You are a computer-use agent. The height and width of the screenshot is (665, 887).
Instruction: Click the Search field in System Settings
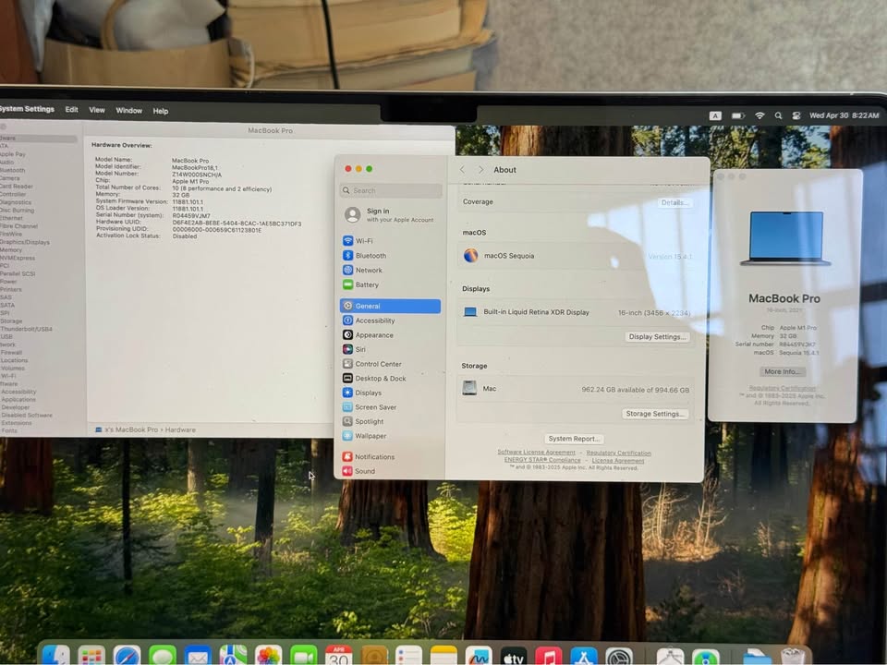[x=393, y=190]
